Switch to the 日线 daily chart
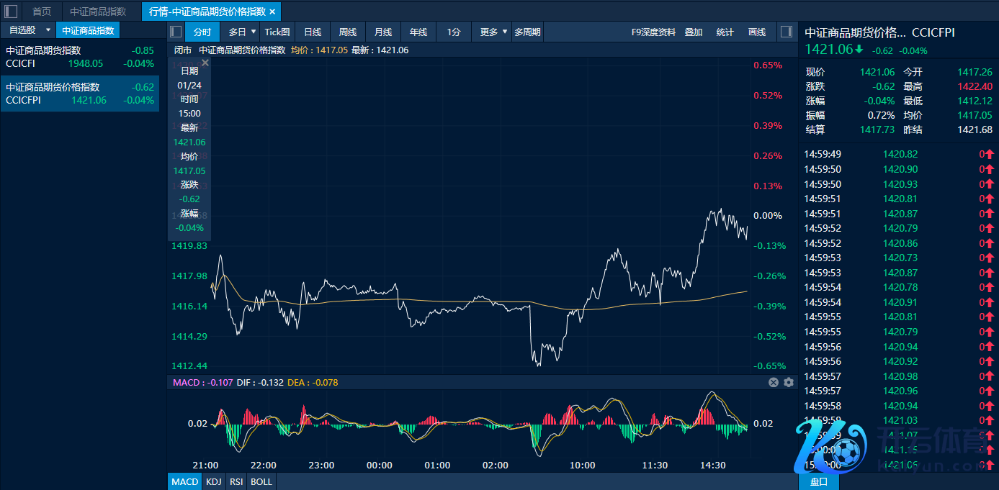 point(313,32)
